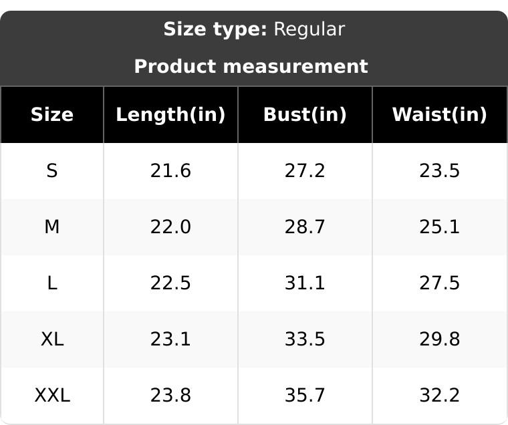Click the Length(in) column header
This screenshot has width=508, height=425.
(170, 115)
